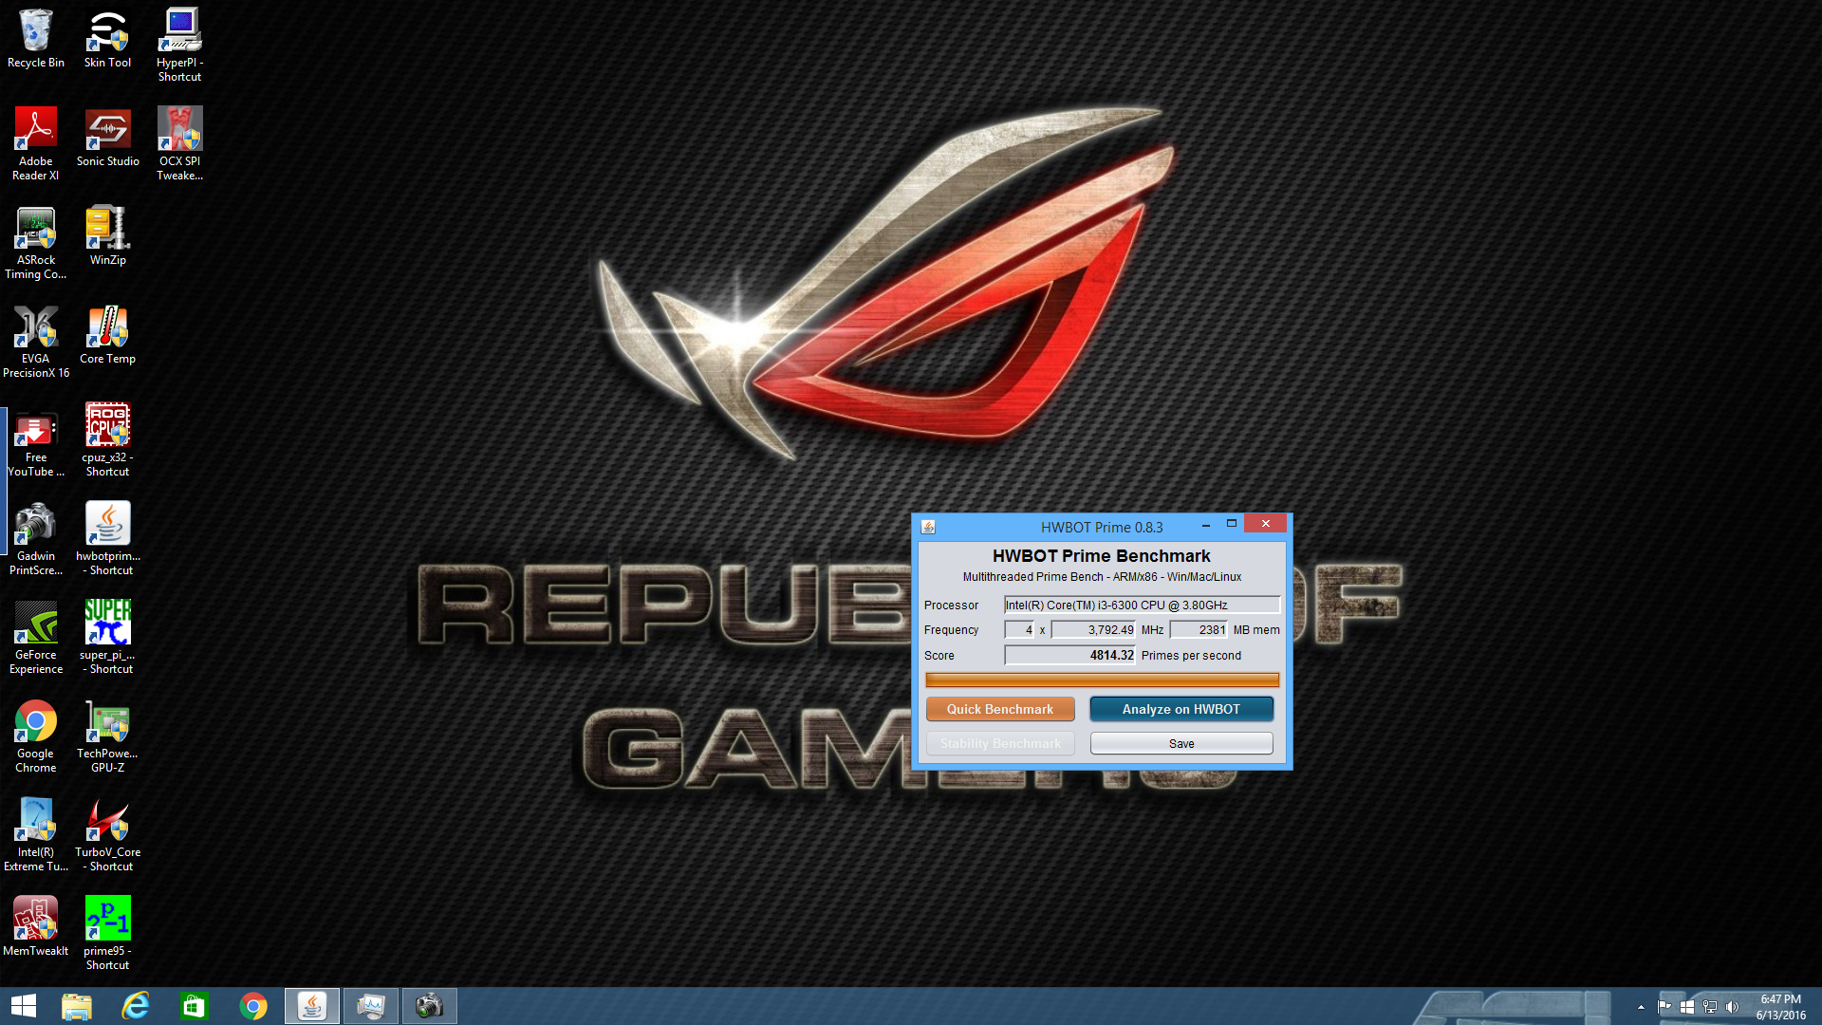1822x1025 pixels.
Task: Show hidden tray icons arrow
Action: coord(1641,1007)
